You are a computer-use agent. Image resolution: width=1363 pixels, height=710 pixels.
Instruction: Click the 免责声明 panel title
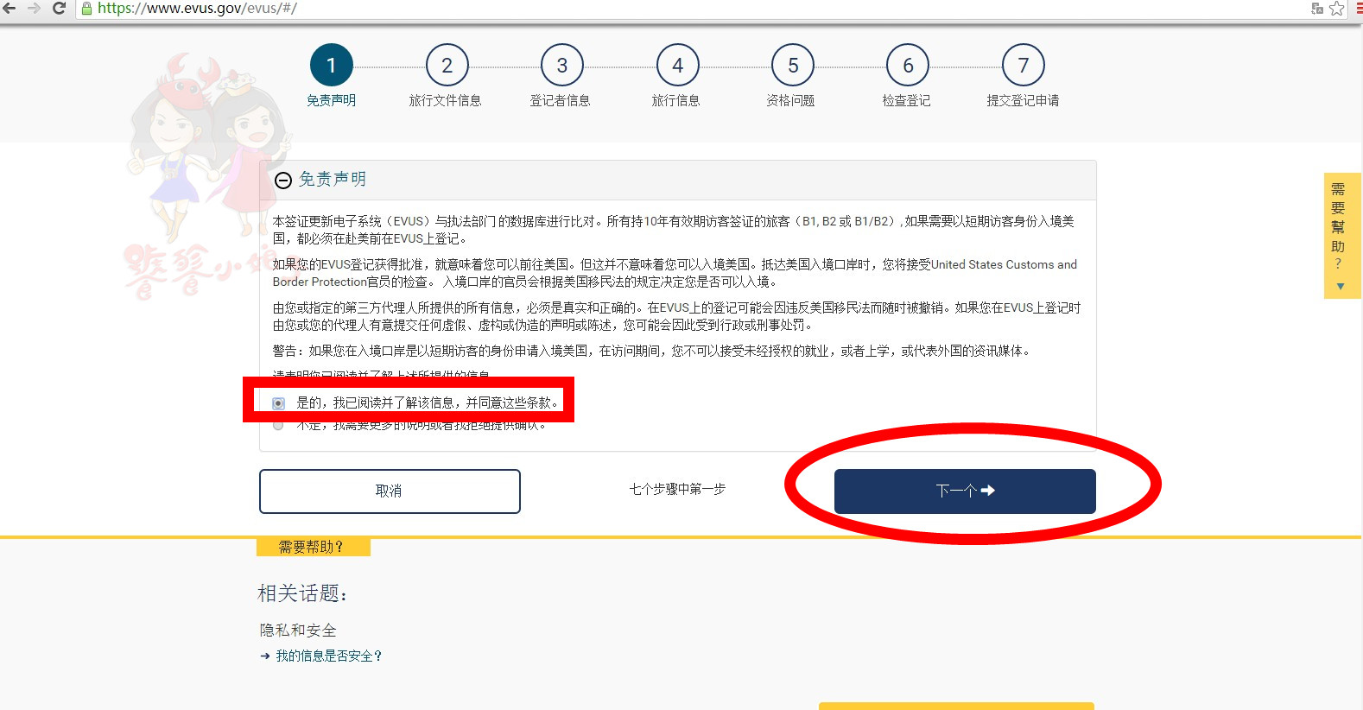coord(333,180)
